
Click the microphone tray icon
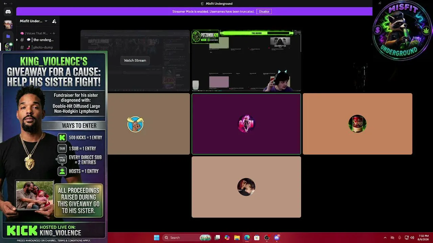[400, 238]
